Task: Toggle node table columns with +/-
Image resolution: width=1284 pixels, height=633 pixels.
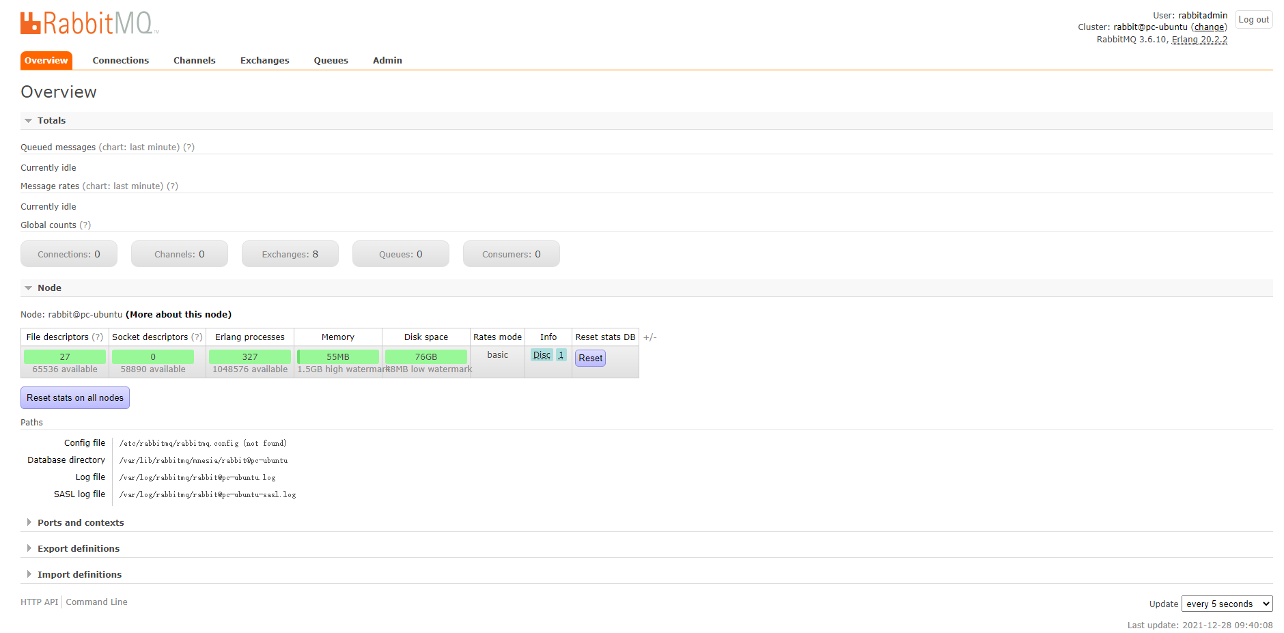Action: 650,337
